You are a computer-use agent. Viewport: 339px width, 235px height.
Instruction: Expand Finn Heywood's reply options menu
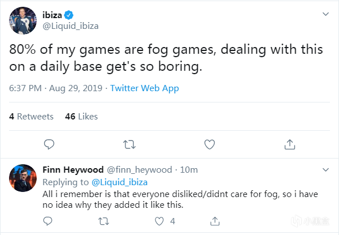[x=326, y=169]
